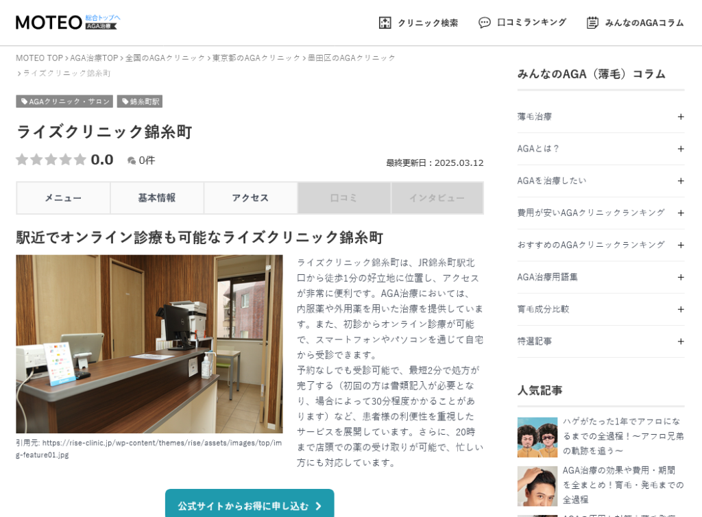This screenshot has width=702, height=517.
Task: Open article AGA治療の効果や費用・期間 title
Action: (x=623, y=485)
